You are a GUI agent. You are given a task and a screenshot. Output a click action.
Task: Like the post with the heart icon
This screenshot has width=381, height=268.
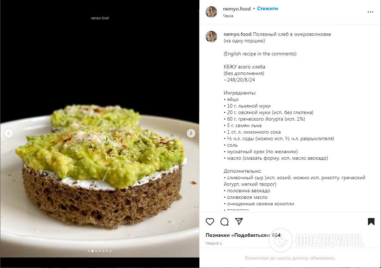(x=210, y=221)
